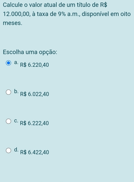
Task: Click the answer text R$ 6.220,40
Action: click(34, 65)
